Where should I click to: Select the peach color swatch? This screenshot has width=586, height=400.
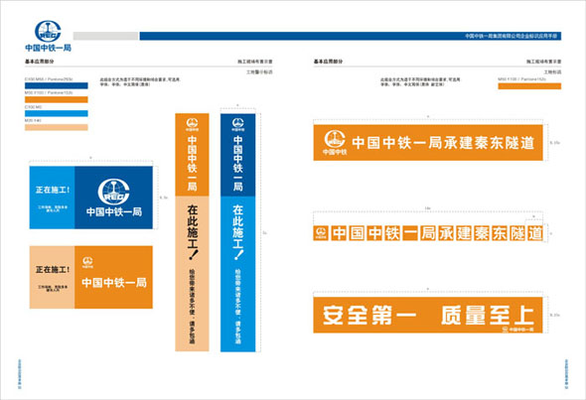click(x=57, y=127)
